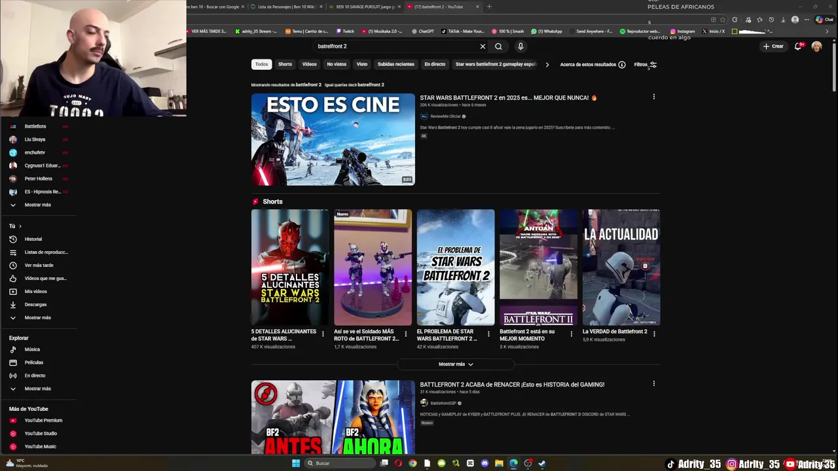Open Windows Start menu on taskbar
Image resolution: width=838 pixels, height=471 pixels.
[x=296, y=463]
